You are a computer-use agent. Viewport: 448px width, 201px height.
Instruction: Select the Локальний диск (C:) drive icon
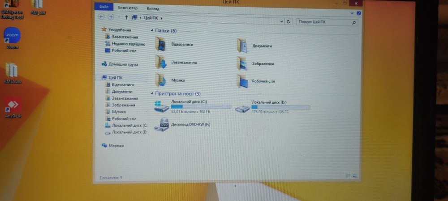[x=162, y=106]
